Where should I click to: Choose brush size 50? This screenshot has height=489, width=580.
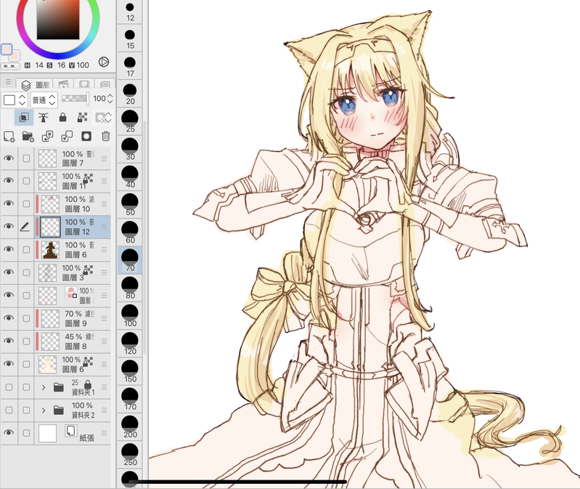pyautogui.click(x=130, y=205)
